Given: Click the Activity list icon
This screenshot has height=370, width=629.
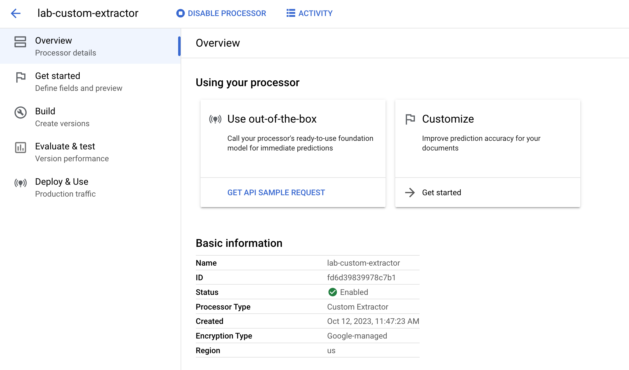Looking at the screenshot, I should pos(290,13).
